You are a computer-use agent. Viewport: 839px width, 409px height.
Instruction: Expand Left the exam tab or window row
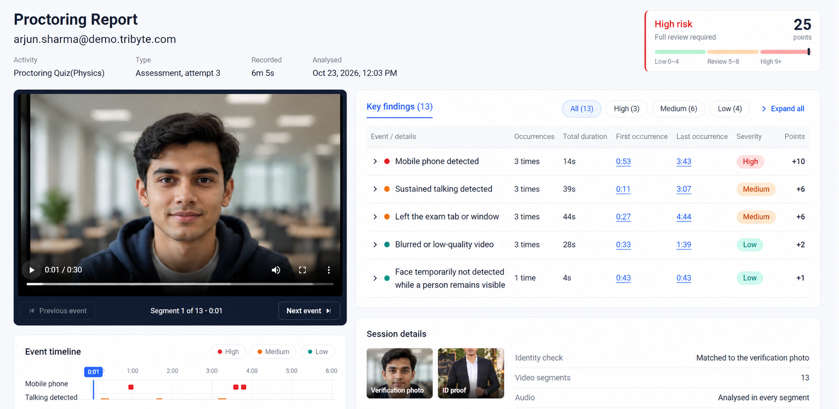click(375, 217)
